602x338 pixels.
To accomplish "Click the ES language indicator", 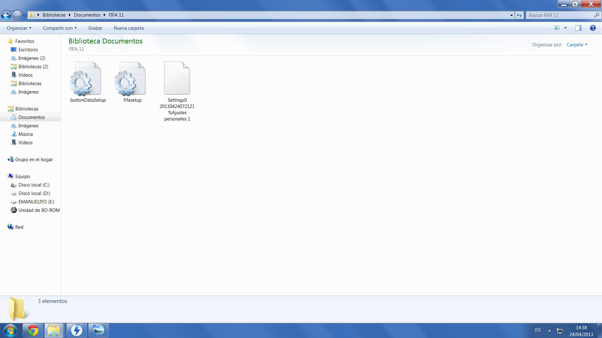I will coord(538,330).
